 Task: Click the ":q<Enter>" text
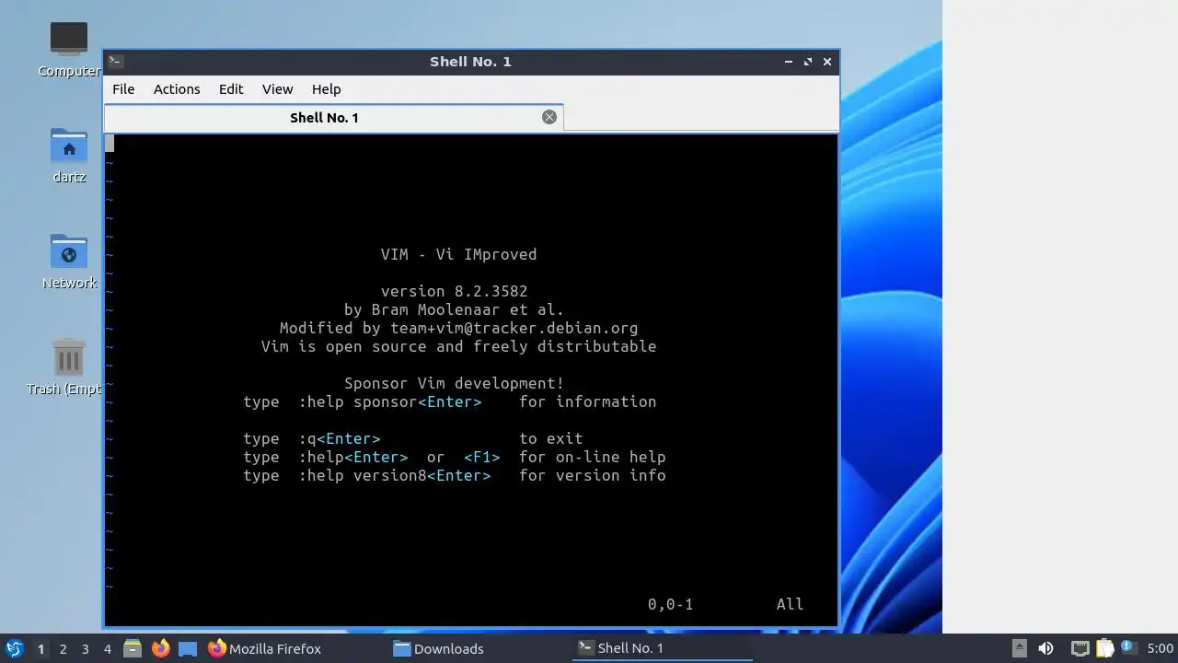click(x=339, y=438)
